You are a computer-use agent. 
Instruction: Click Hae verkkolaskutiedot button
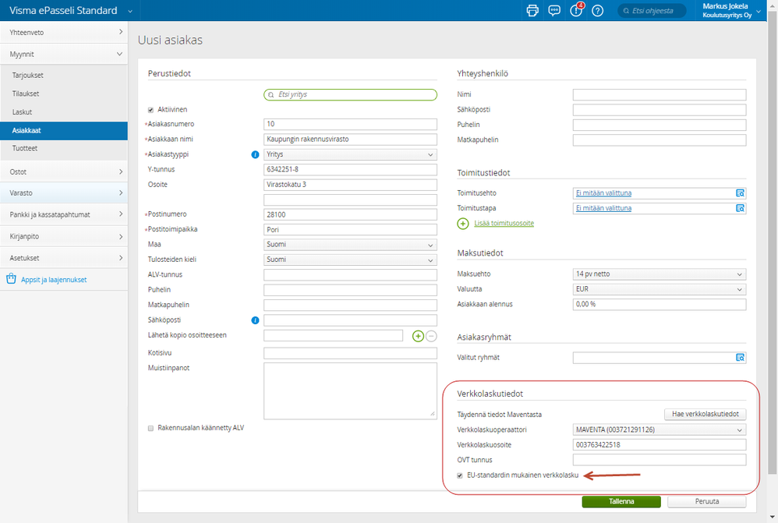coord(705,414)
